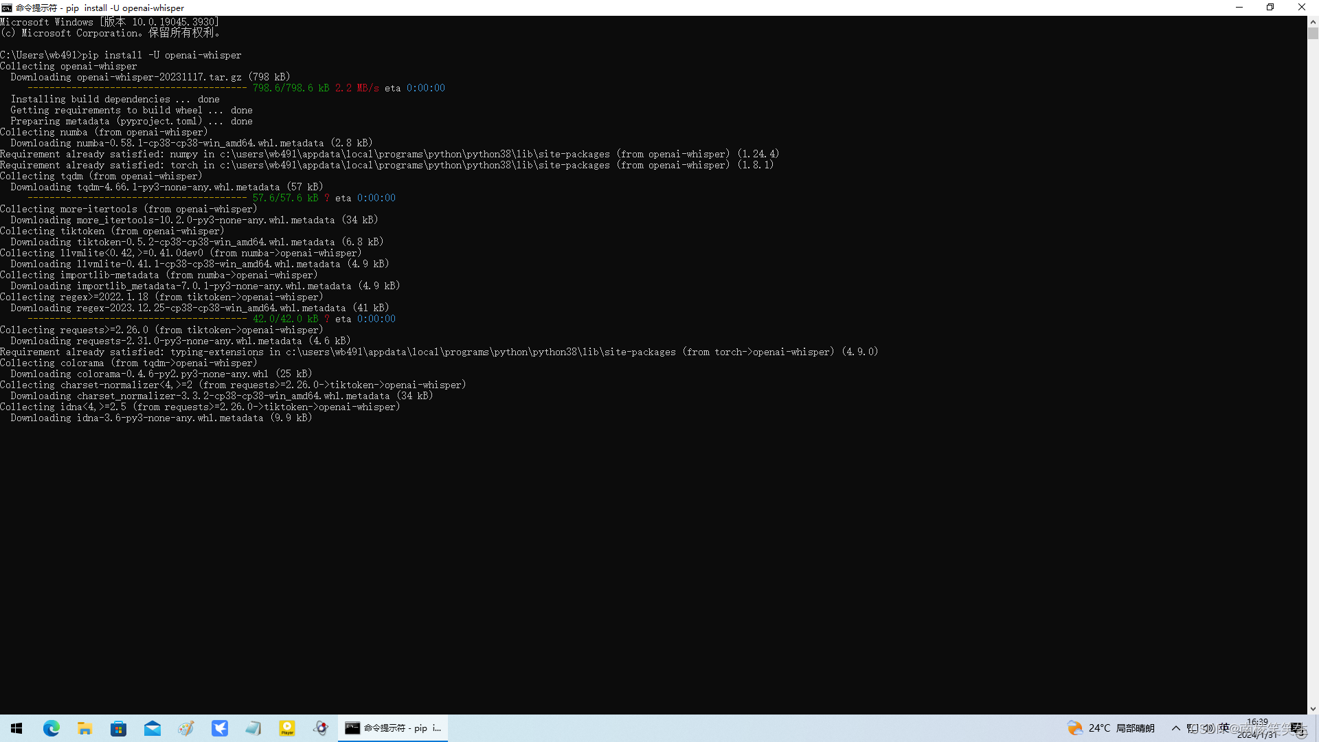Image resolution: width=1319 pixels, height=742 pixels.
Task: Open the Mail app icon
Action: pos(153,728)
